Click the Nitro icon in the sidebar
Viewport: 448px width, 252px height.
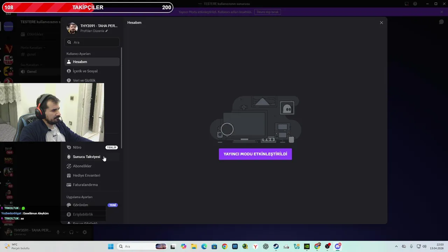pos(69,147)
